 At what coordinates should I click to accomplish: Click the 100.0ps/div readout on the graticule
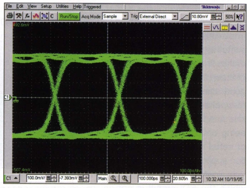[190, 171]
